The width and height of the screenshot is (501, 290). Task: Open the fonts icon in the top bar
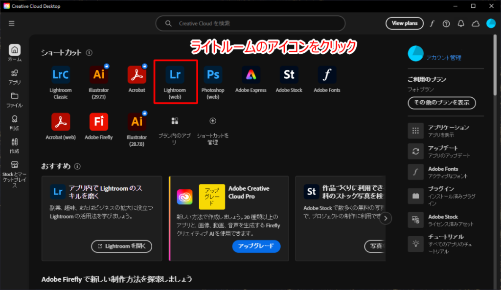(432, 23)
